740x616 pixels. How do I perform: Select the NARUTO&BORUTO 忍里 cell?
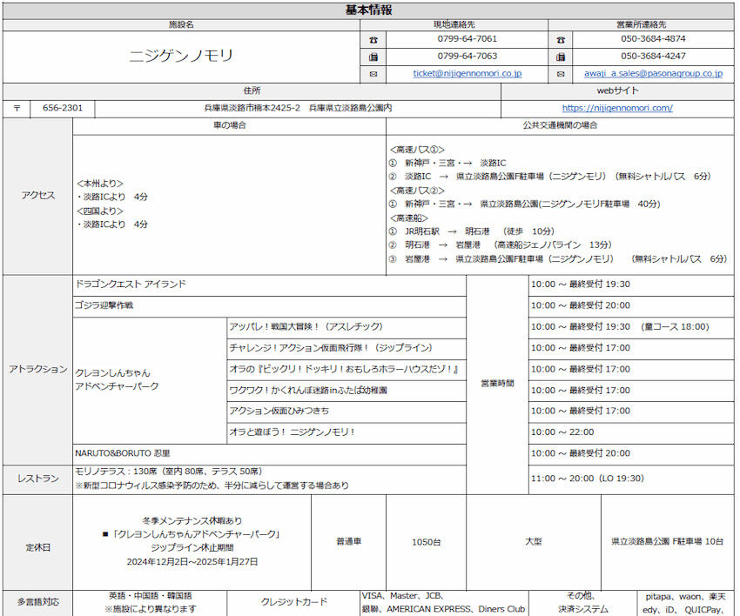tap(270, 454)
